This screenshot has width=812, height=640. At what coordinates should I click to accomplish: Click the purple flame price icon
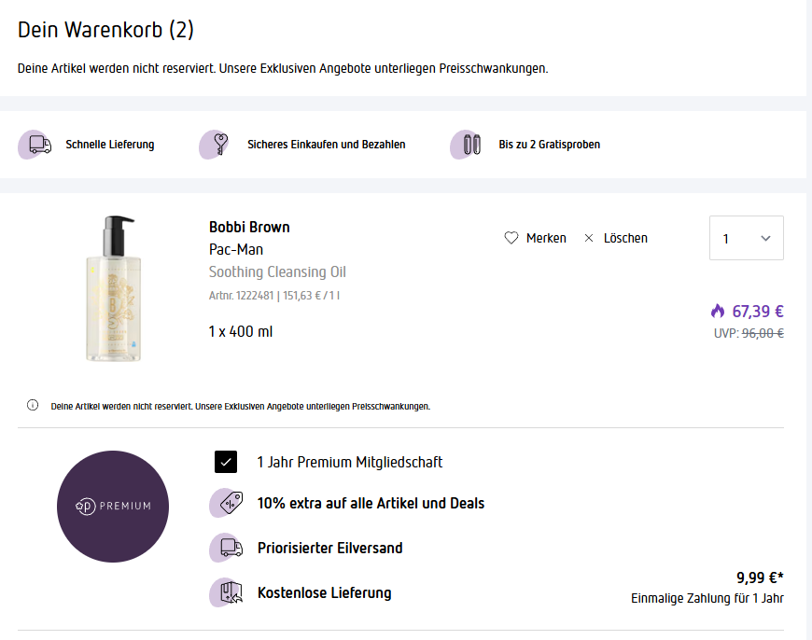tap(718, 311)
